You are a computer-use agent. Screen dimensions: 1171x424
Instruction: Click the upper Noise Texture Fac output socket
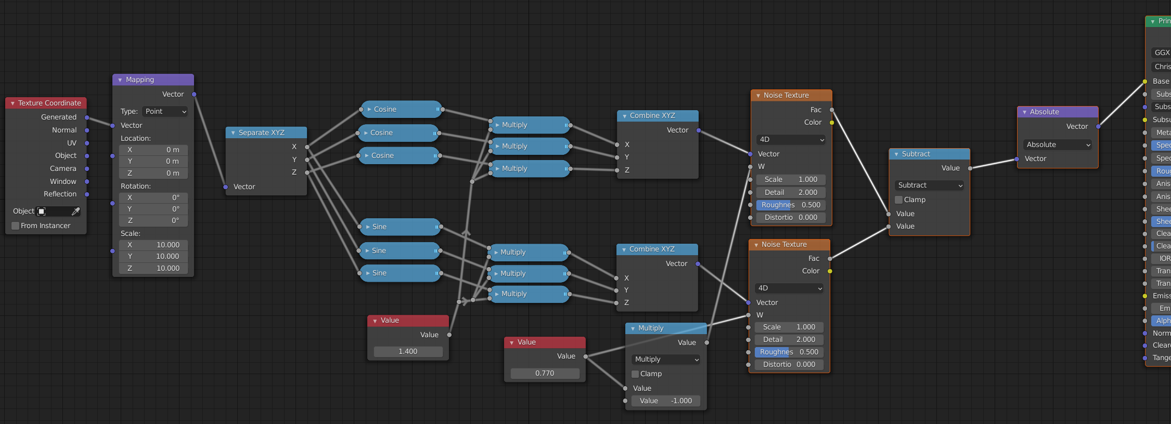point(832,110)
